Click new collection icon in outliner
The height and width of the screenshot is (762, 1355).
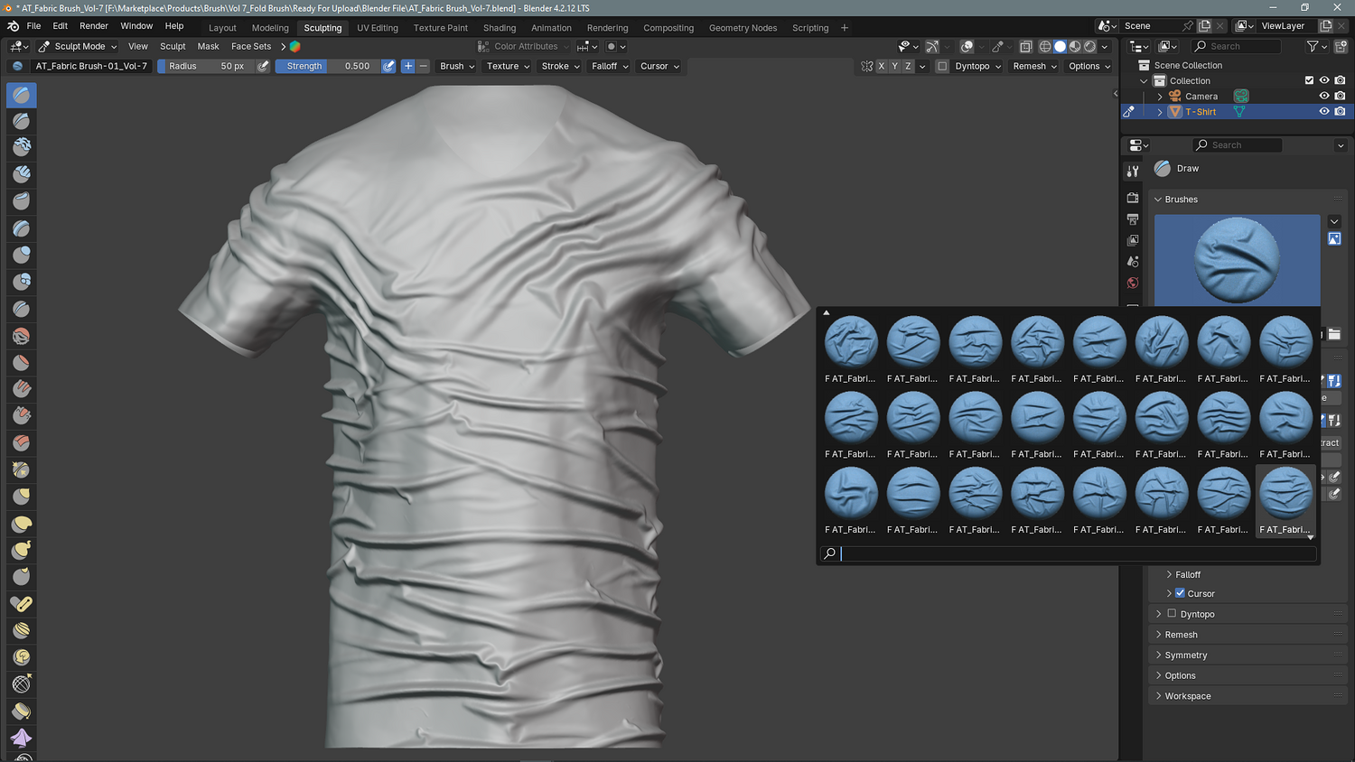tap(1341, 46)
